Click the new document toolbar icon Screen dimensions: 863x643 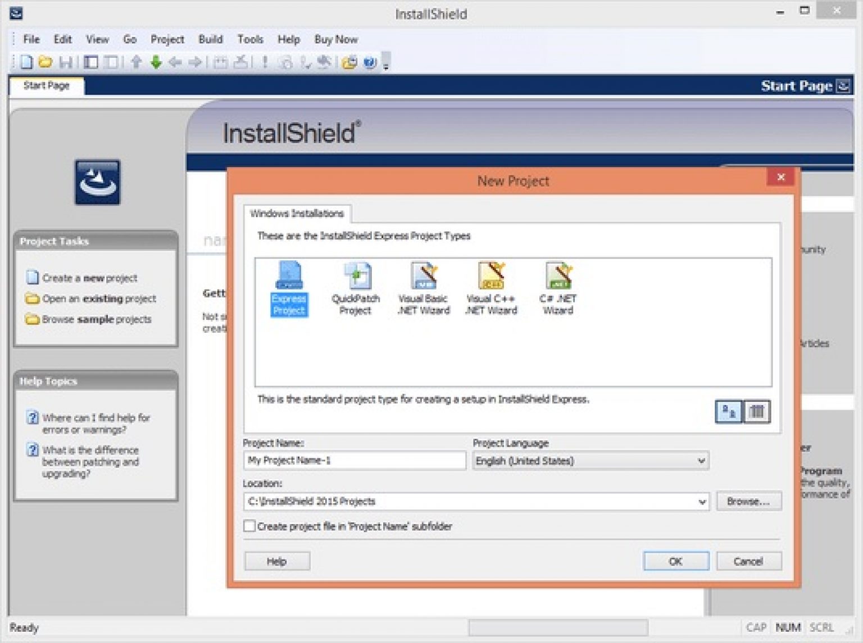click(x=26, y=62)
